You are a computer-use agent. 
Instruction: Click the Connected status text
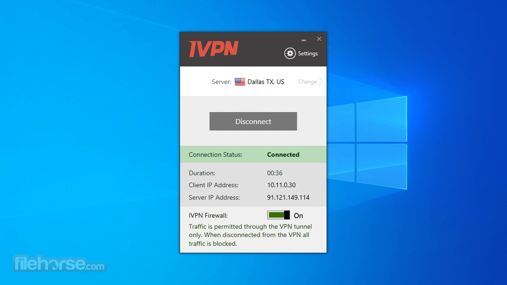tap(283, 155)
